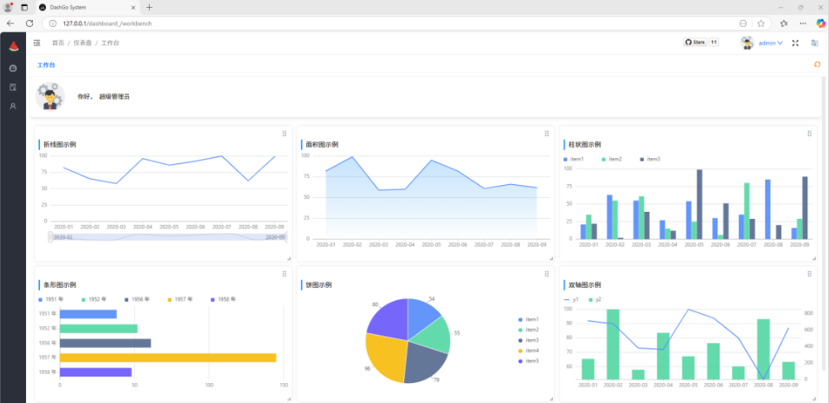Open the Copilot icon in browser toolbar
Screen dimensions: 829x403
click(x=821, y=23)
